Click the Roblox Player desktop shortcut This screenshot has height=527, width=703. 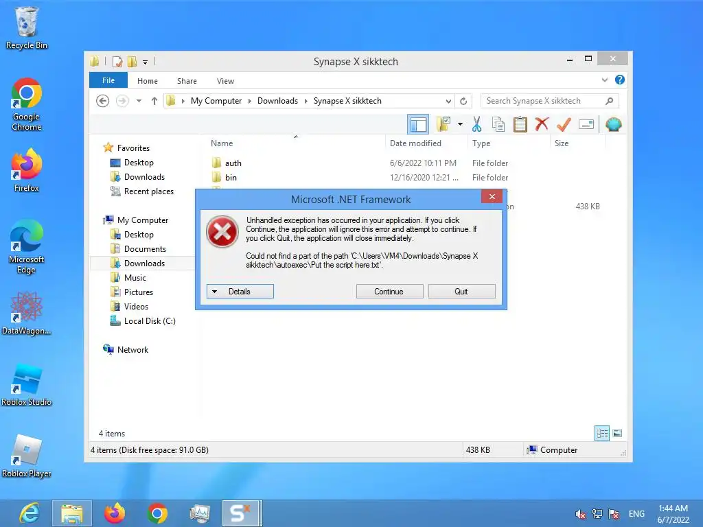point(27,456)
